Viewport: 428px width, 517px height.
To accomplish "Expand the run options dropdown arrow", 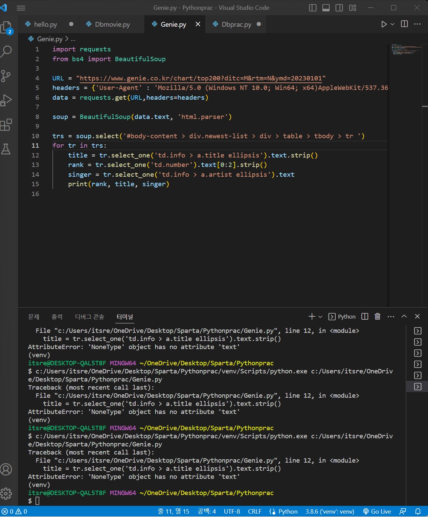I will 392,24.
